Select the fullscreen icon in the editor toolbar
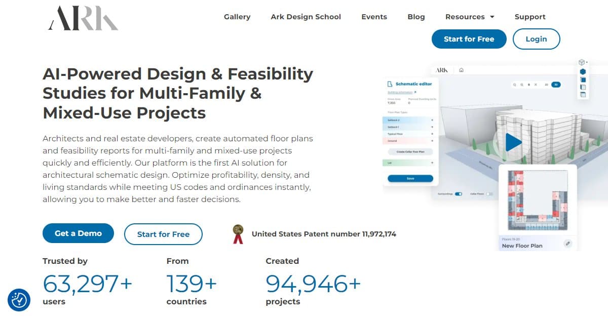 point(536,85)
